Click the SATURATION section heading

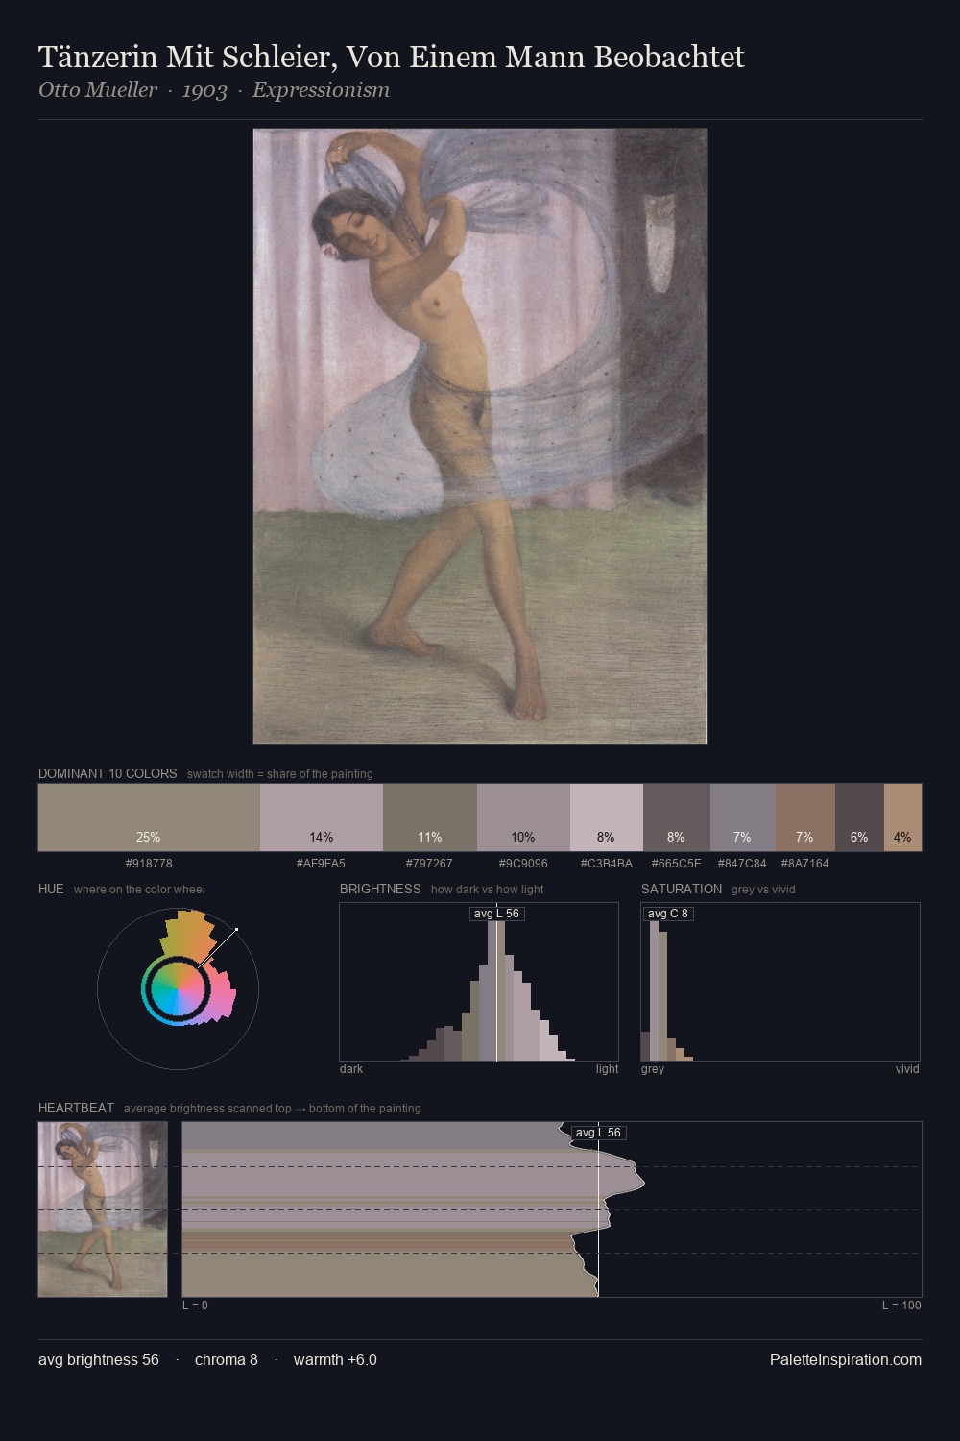point(682,889)
